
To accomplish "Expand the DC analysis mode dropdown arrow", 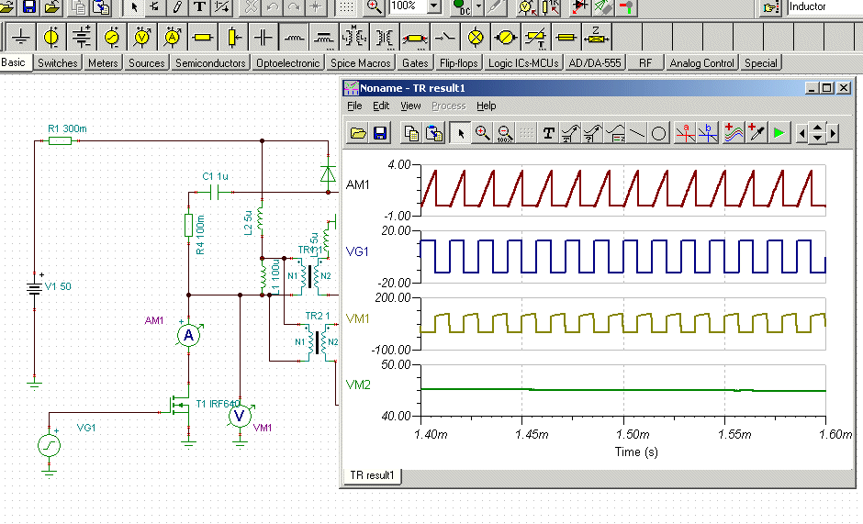I will click(x=479, y=6).
